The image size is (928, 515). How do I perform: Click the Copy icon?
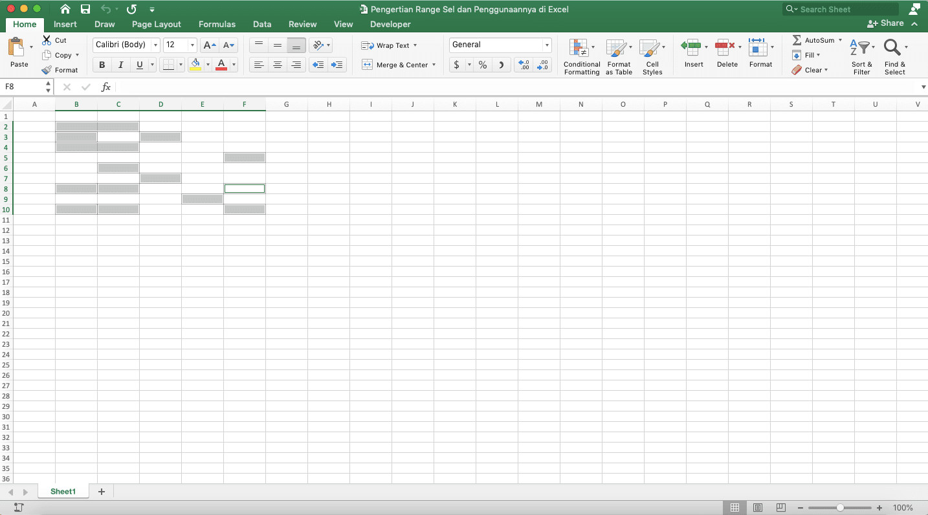point(47,55)
